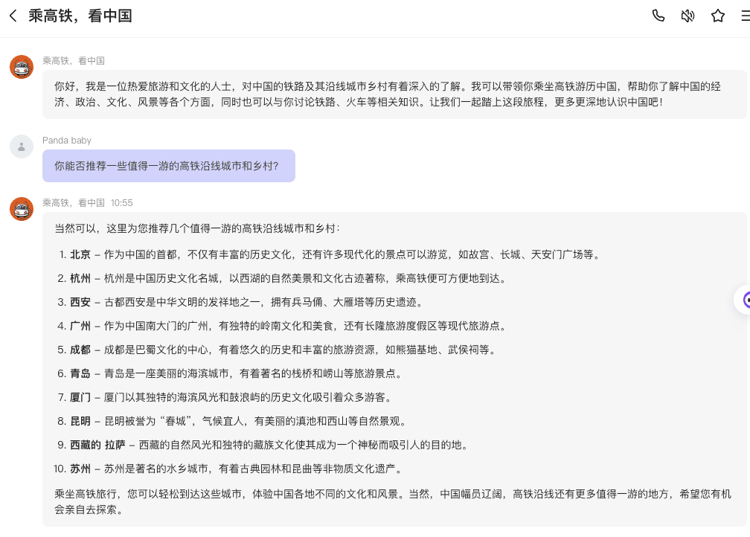Click the 10:55 timestamp
This screenshot has height=537, width=750.
coord(122,202)
